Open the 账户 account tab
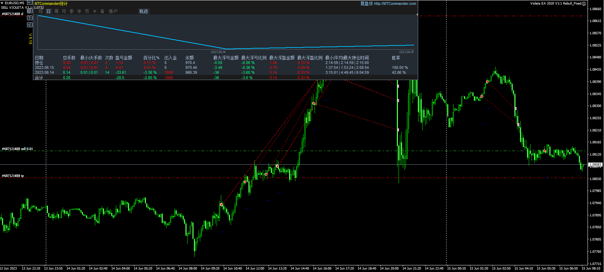Viewport: 604px width, 272px height. (x=113, y=11)
